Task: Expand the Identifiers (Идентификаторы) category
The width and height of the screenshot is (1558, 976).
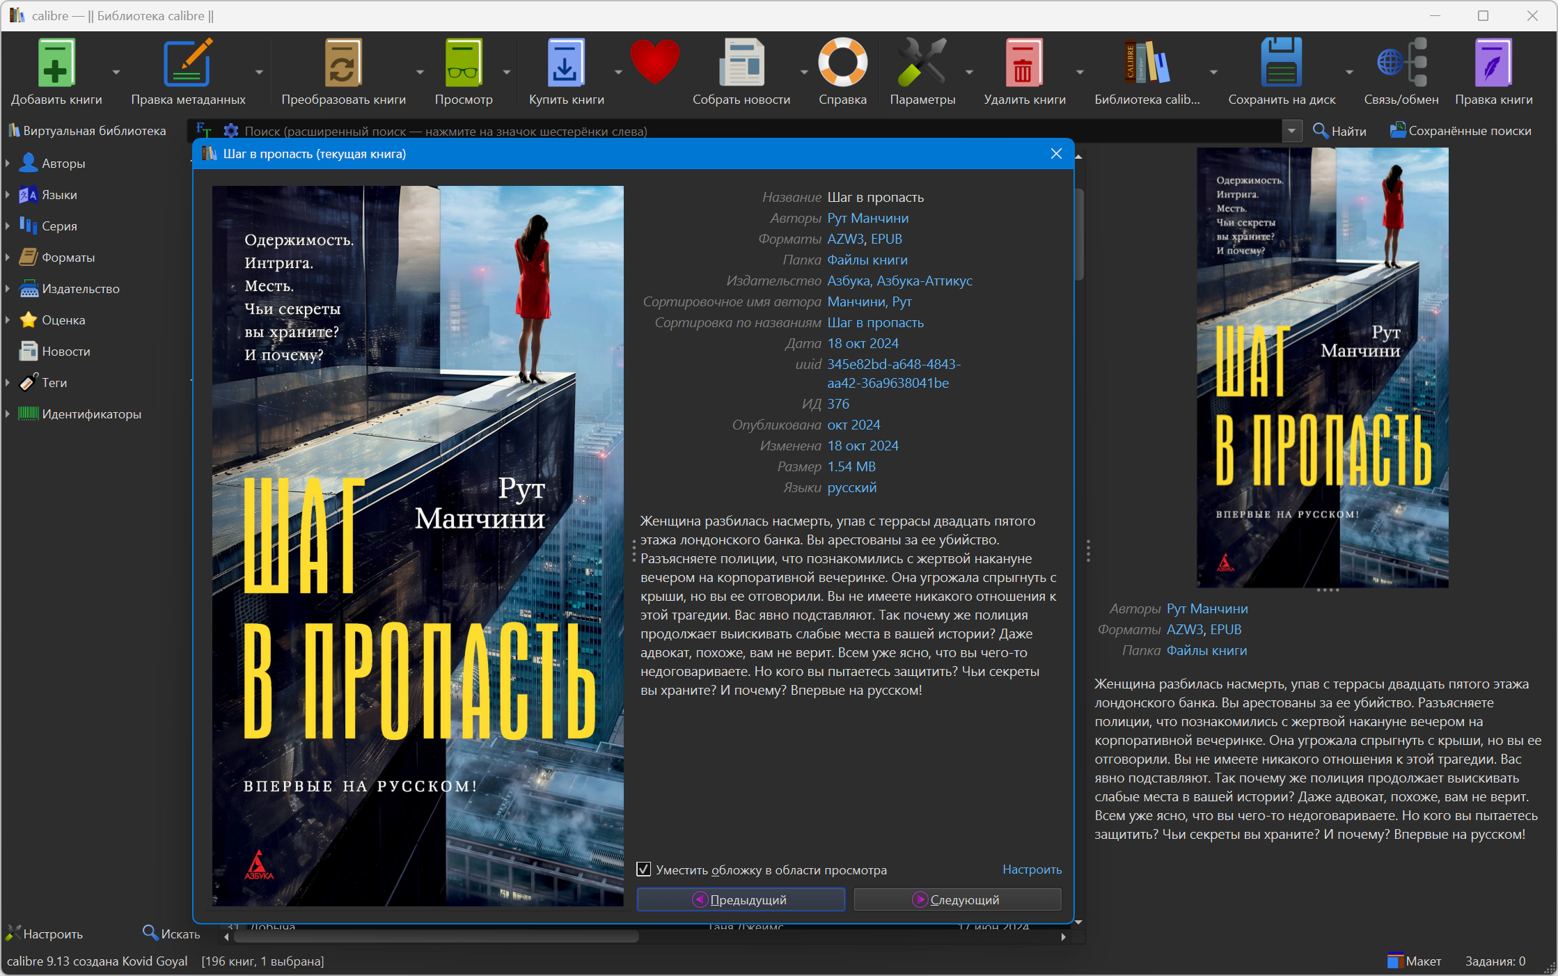Action: (x=8, y=414)
